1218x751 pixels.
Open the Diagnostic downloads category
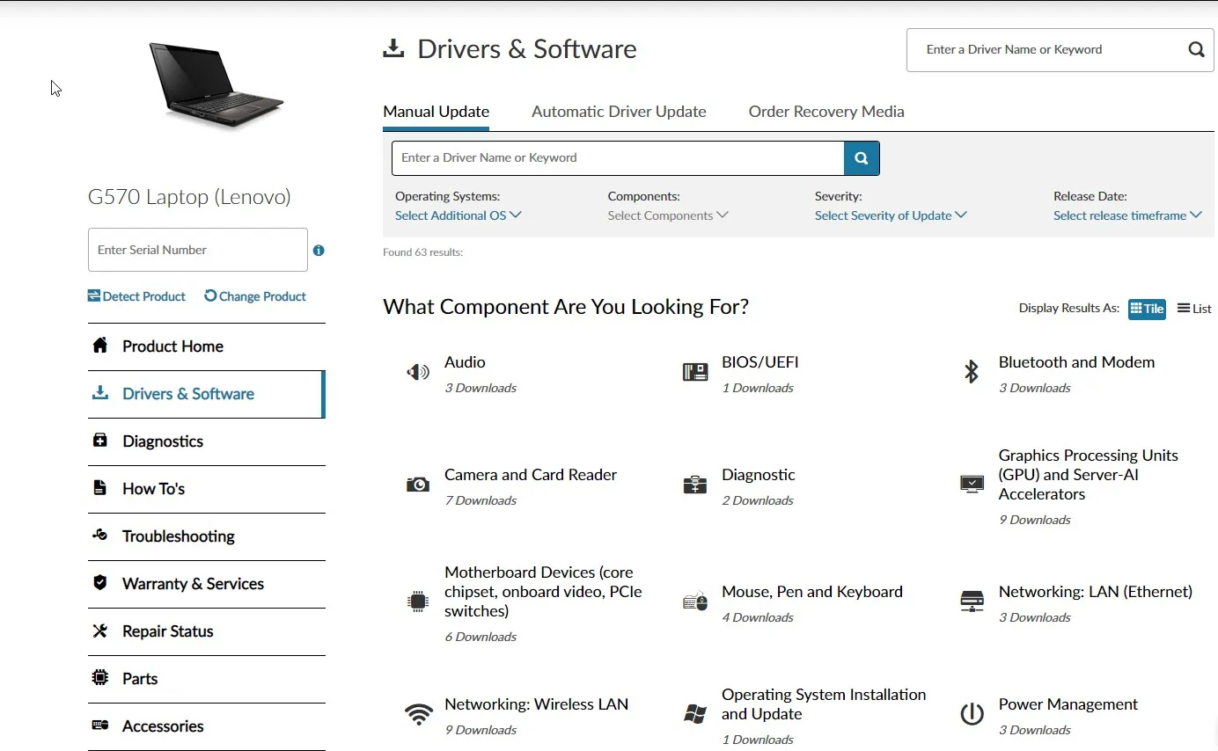[x=758, y=475]
